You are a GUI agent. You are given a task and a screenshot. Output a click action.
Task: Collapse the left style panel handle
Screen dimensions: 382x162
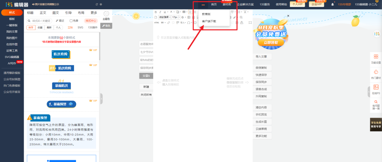point(102,99)
